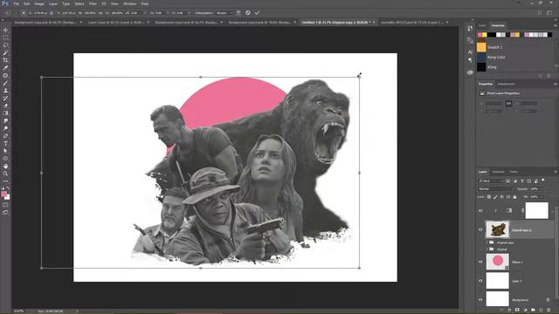Toggle the link between width and height in Properties

click(508, 103)
